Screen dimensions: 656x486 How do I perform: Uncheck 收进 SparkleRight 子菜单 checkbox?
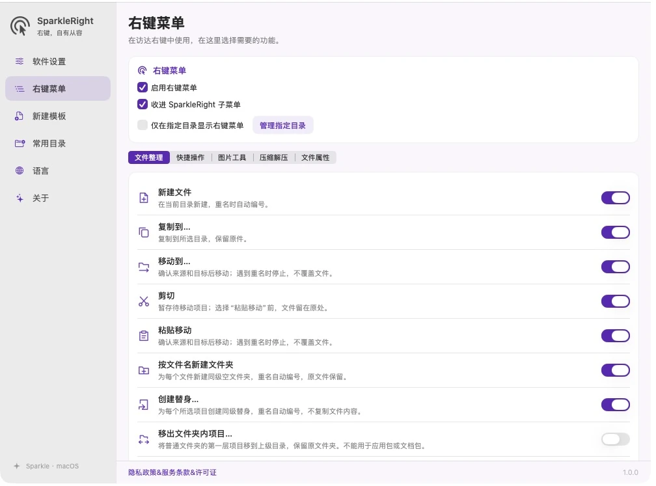click(143, 104)
